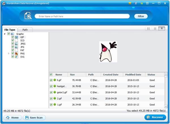
Task: Open the File Type tab
Action: [10, 30]
